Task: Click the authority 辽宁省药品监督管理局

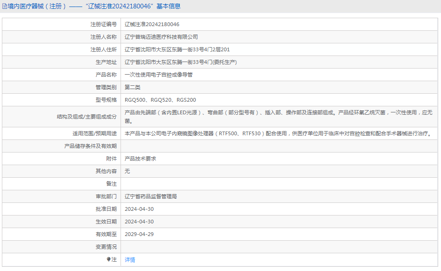Action: 151,196
